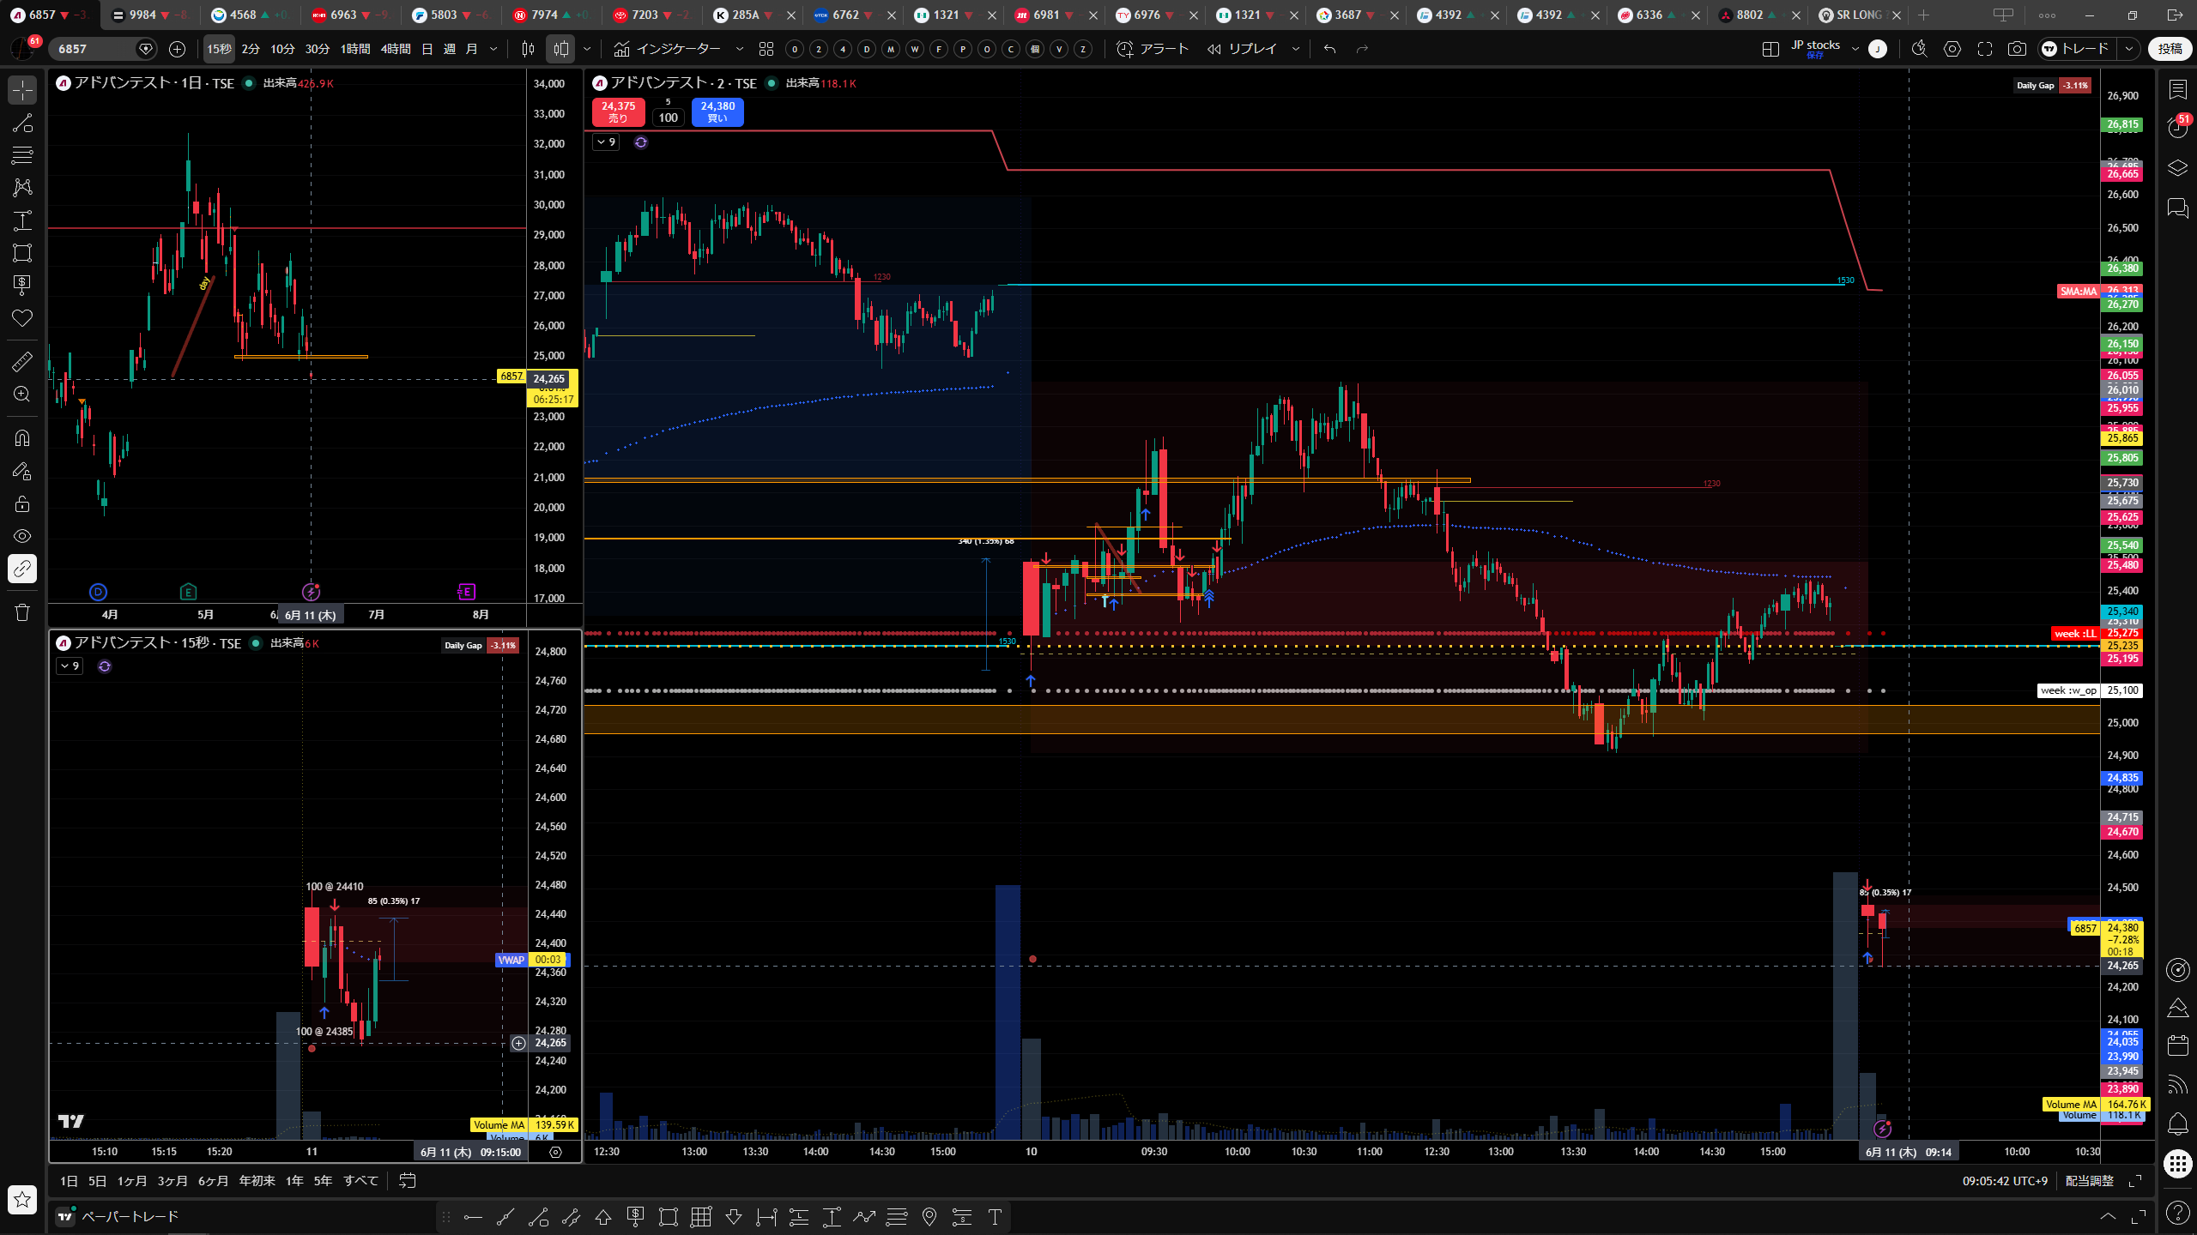Image resolution: width=2197 pixels, height=1235 pixels.
Task: Click the 6857 symbol search field
Action: point(94,49)
